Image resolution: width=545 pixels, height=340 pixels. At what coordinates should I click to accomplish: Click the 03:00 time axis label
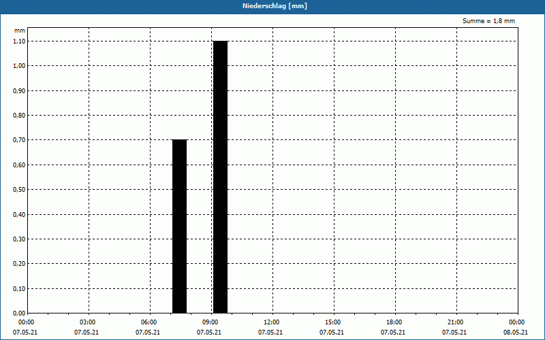88,322
